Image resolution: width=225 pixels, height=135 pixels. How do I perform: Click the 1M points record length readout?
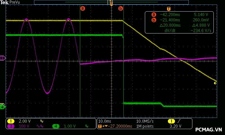[145, 126]
